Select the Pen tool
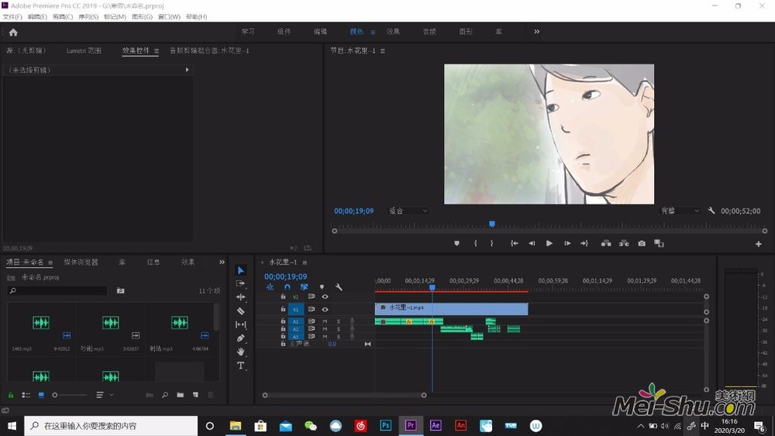Screen dimensions: 775x436 pos(241,338)
